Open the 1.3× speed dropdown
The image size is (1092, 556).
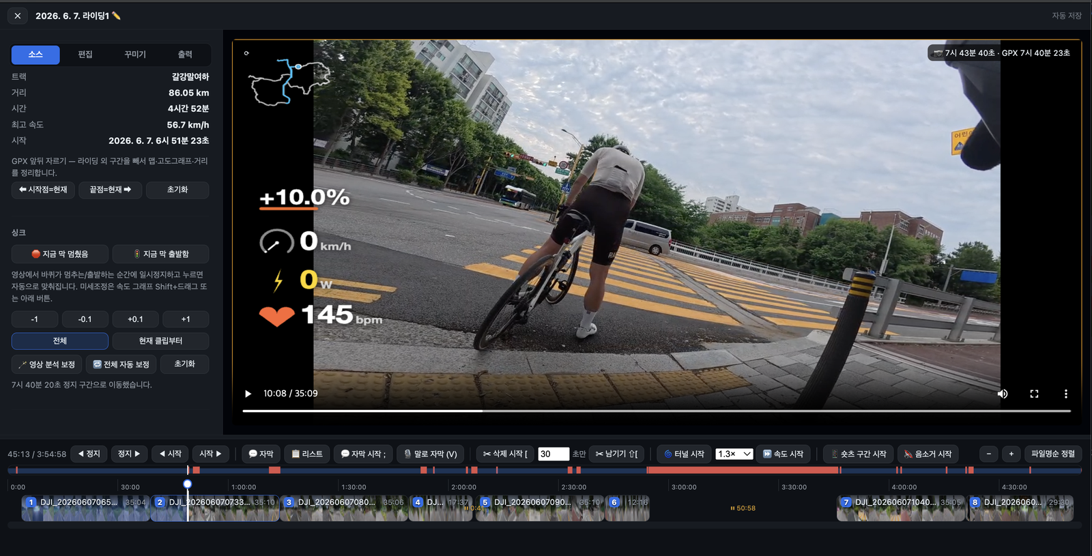click(x=734, y=454)
